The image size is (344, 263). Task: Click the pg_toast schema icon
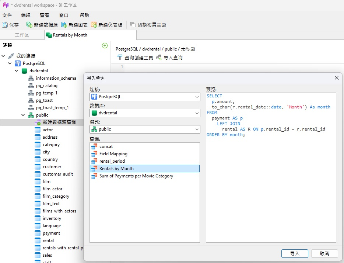(31, 100)
